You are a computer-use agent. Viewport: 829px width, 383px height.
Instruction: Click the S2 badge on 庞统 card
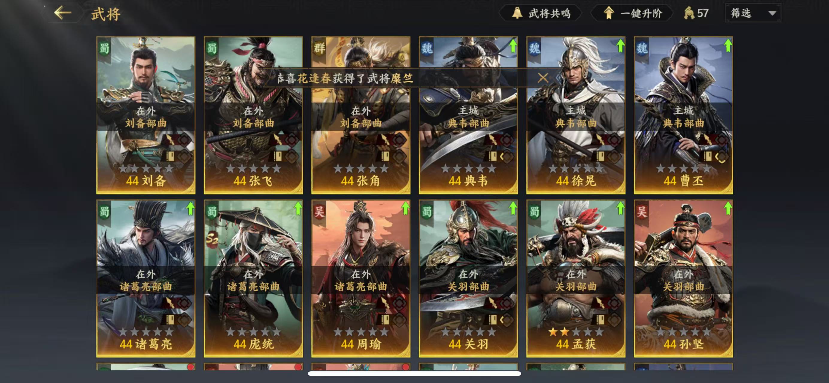(212, 239)
